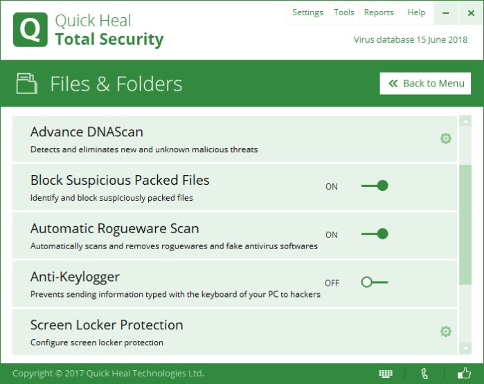Open the virtual keyboard icon in footer
484x384 pixels.
pyautogui.click(x=386, y=374)
